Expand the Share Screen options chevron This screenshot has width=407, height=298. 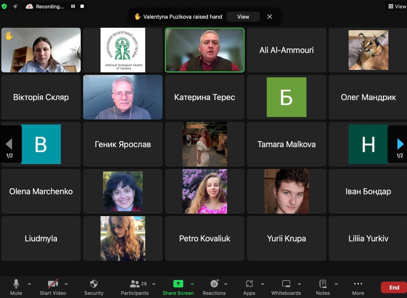point(192,284)
